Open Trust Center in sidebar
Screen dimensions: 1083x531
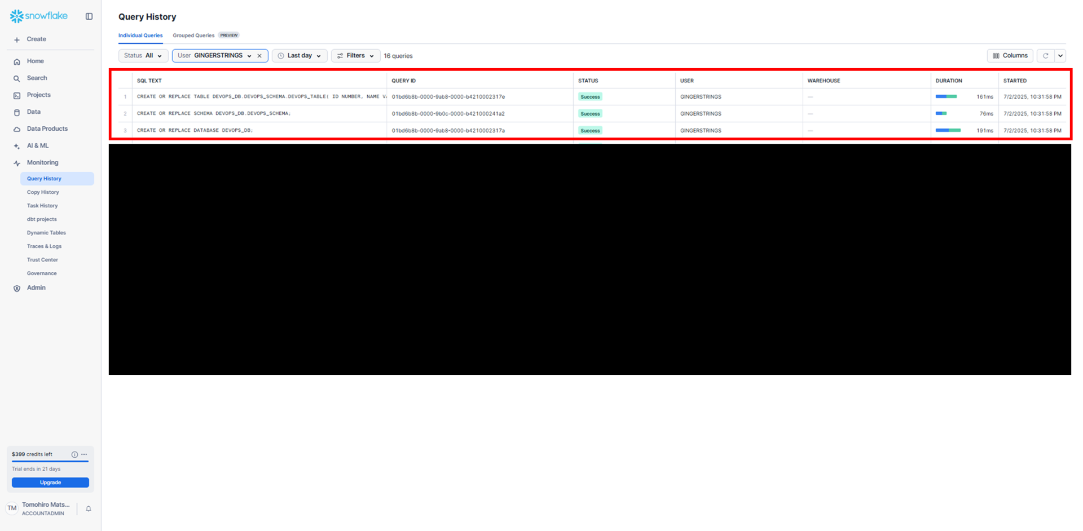point(42,260)
